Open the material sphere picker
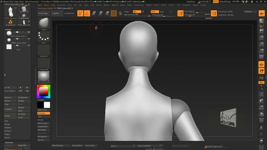 point(44,77)
